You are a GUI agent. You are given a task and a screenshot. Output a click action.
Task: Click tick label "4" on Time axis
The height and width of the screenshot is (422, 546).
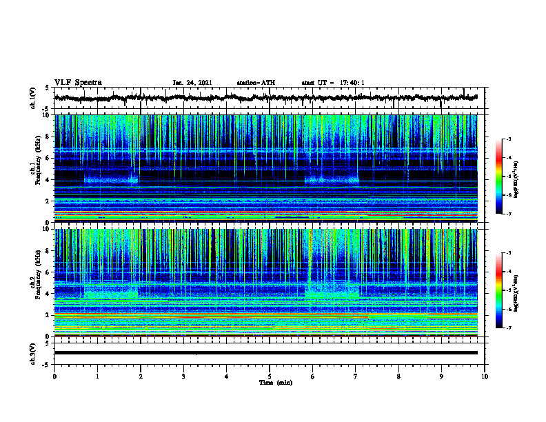point(227,376)
